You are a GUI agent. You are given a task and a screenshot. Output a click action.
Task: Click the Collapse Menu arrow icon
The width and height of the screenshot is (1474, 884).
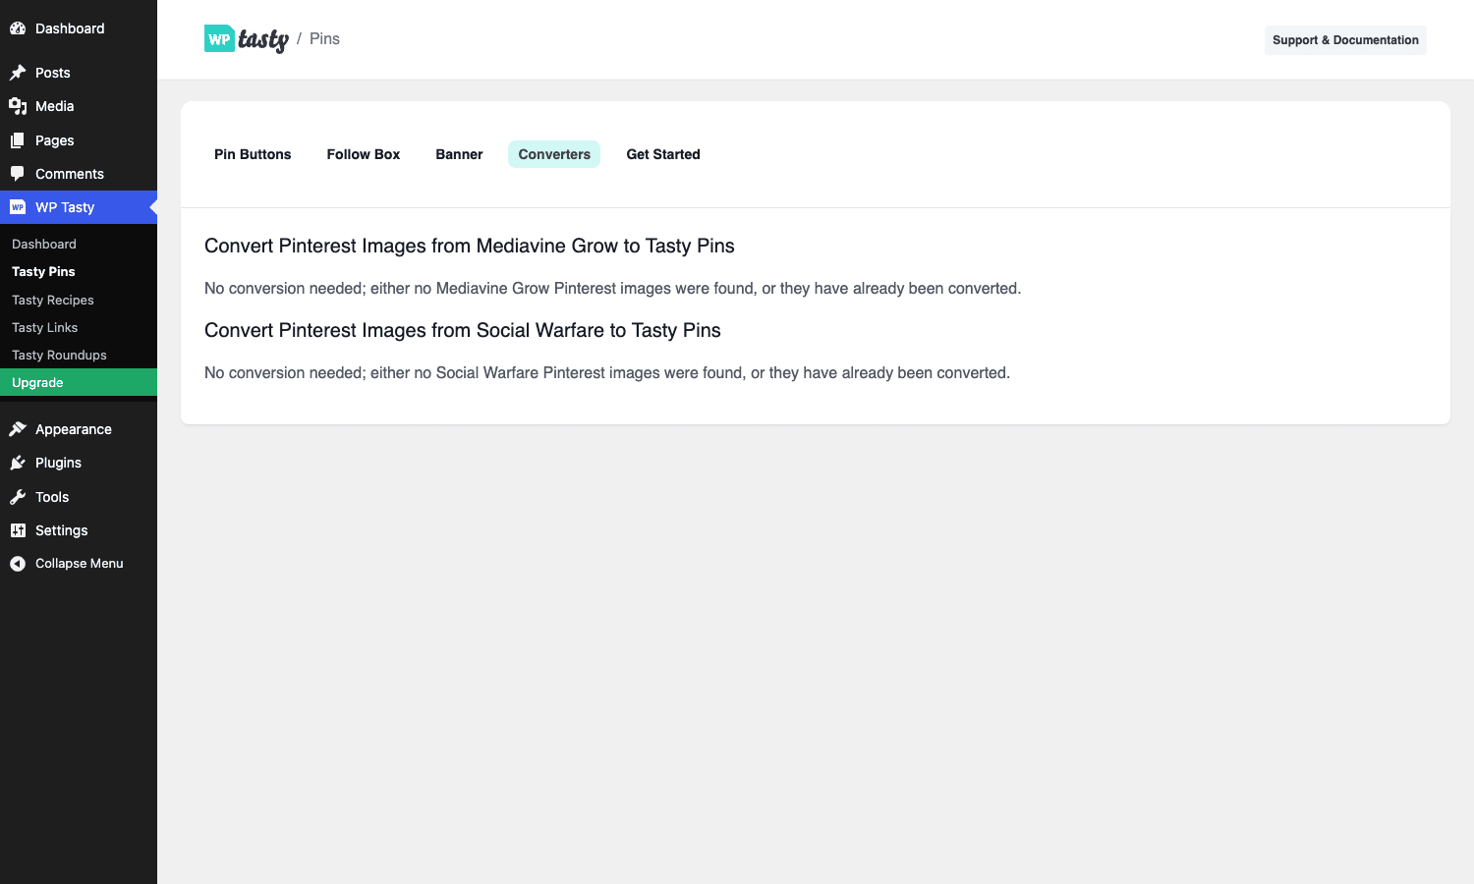pyautogui.click(x=18, y=564)
